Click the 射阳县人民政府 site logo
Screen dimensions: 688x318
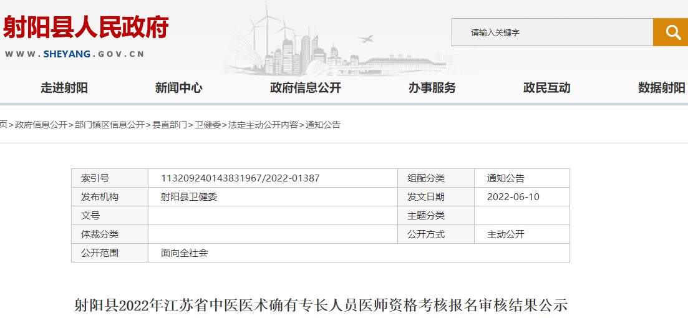tap(86, 28)
